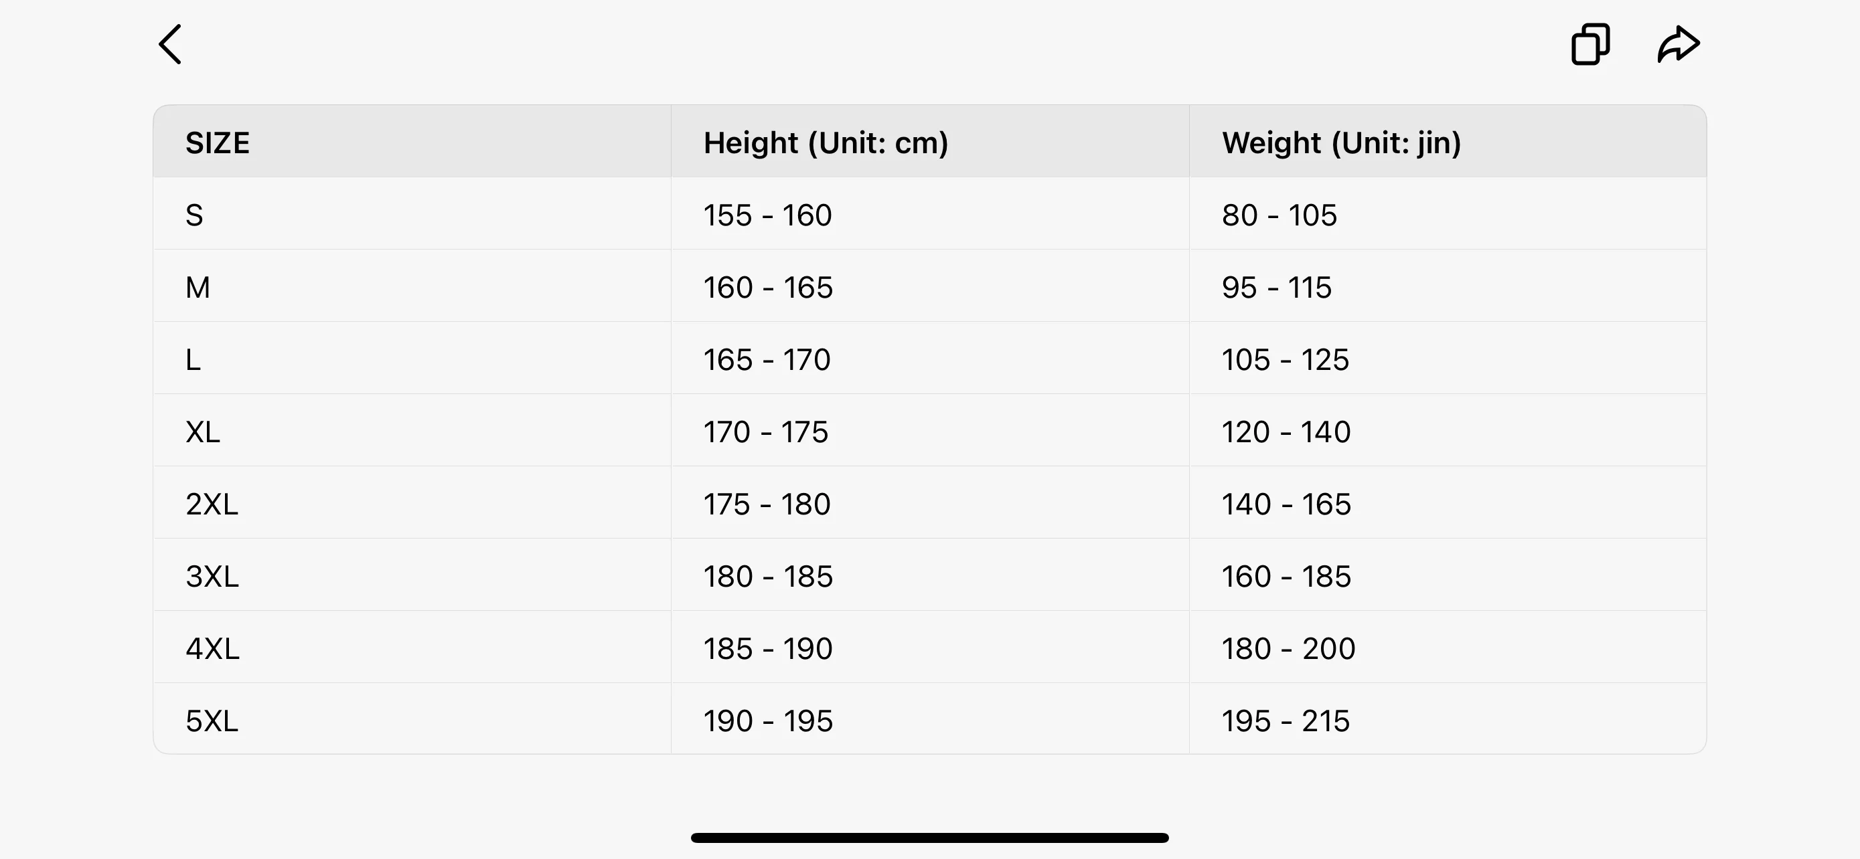1860x859 pixels.
Task: Tap the home indicator bar at bottom
Action: tap(930, 837)
